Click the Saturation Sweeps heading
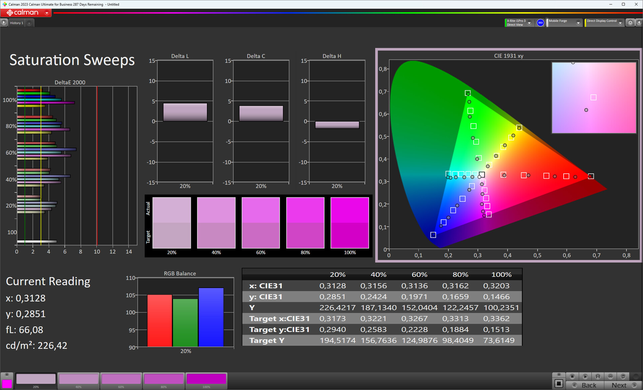Image resolution: width=643 pixels, height=390 pixels. [x=72, y=60]
